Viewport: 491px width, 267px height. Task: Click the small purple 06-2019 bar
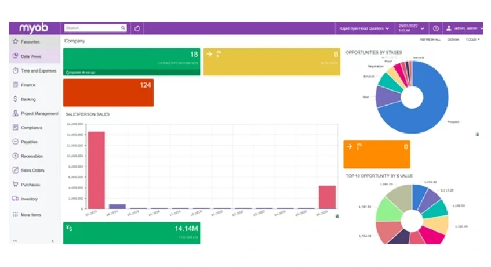[x=117, y=206]
